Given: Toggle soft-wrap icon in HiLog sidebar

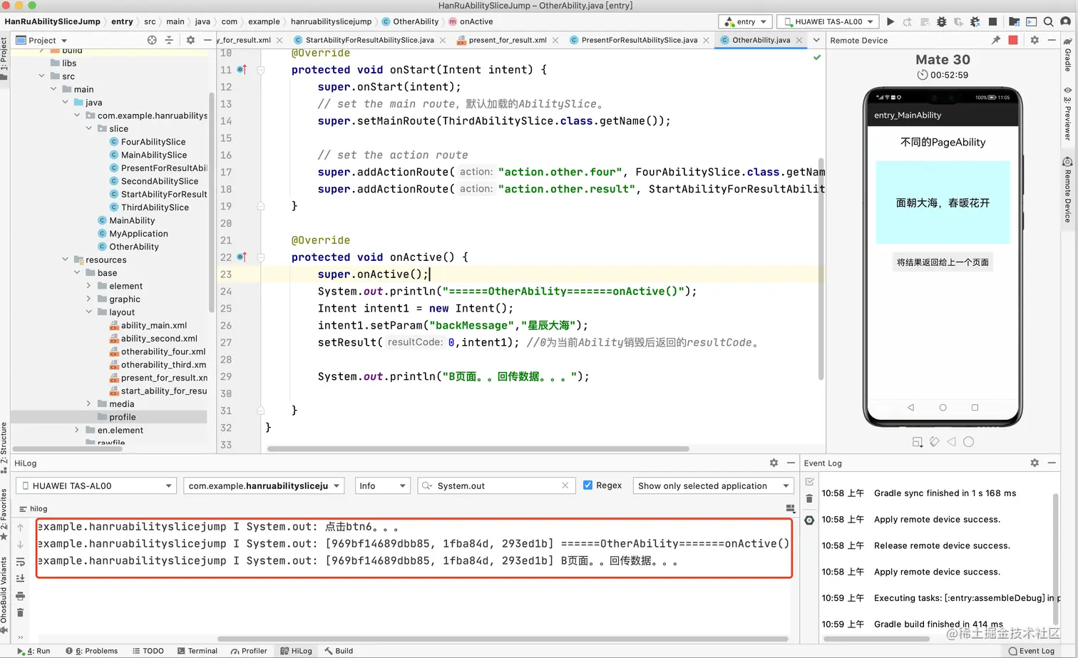Looking at the screenshot, I should [20, 562].
